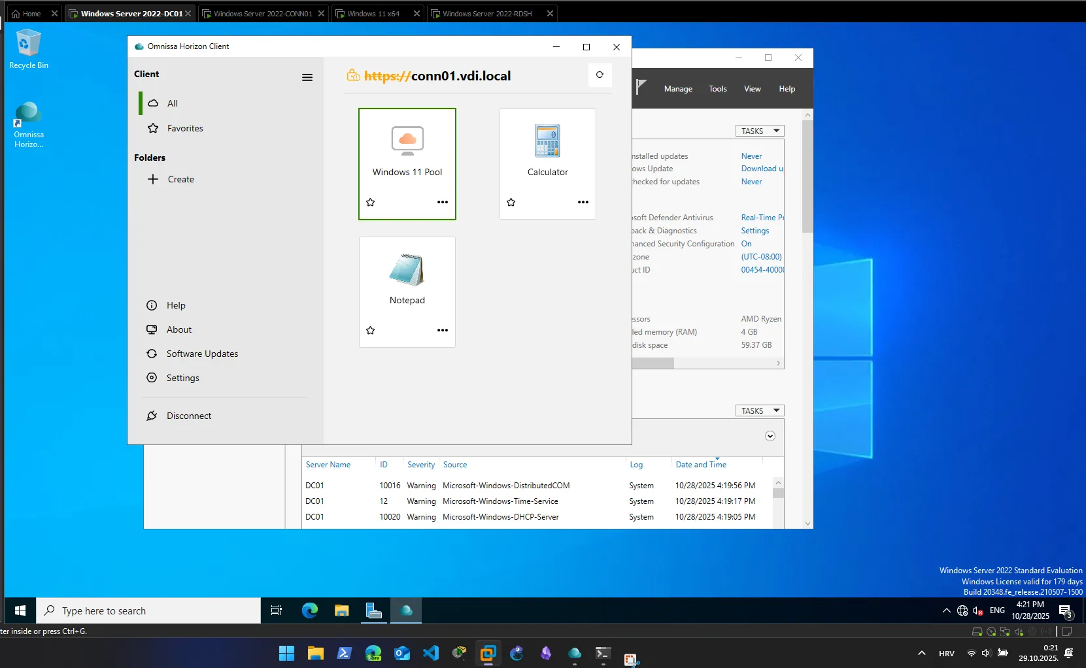The width and height of the screenshot is (1086, 668).
Task: Open Microsoft Edge from the VM taskbar
Action: 309,610
